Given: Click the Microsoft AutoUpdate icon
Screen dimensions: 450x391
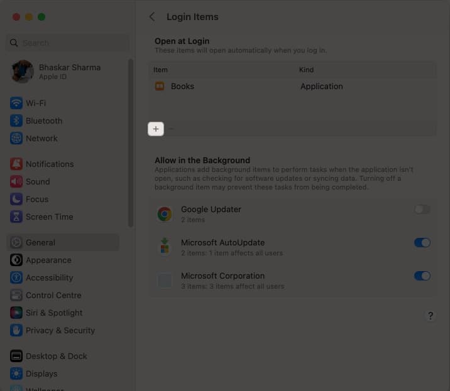Looking at the screenshot, I should (165, 246).
